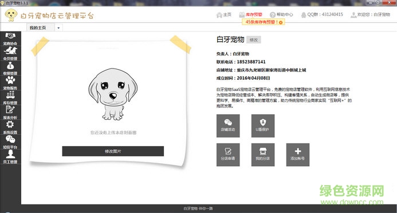Open the 我的分店 store tile
Image resolution: width=397 pixels, height=213 pixels.
(263, 155)
